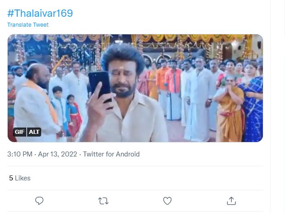Show the ALT image description badge
The image size is (285, 213).
(x=34, y=132)
